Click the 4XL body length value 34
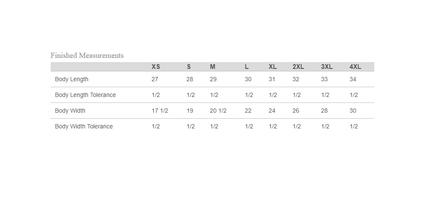Screen dimensions: 425x216 coord(353,80)
